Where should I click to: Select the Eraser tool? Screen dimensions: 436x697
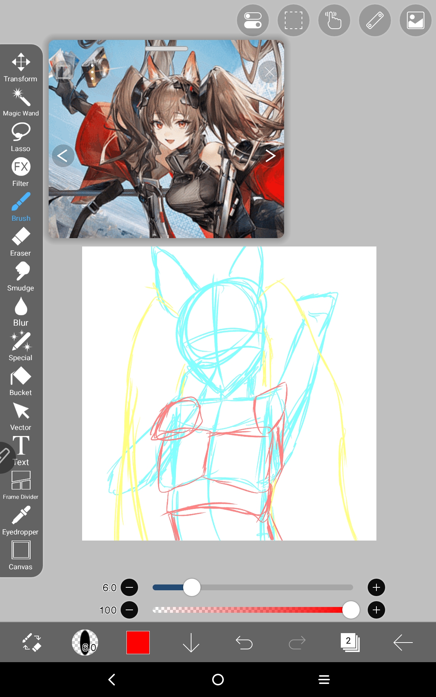(21, 241)
